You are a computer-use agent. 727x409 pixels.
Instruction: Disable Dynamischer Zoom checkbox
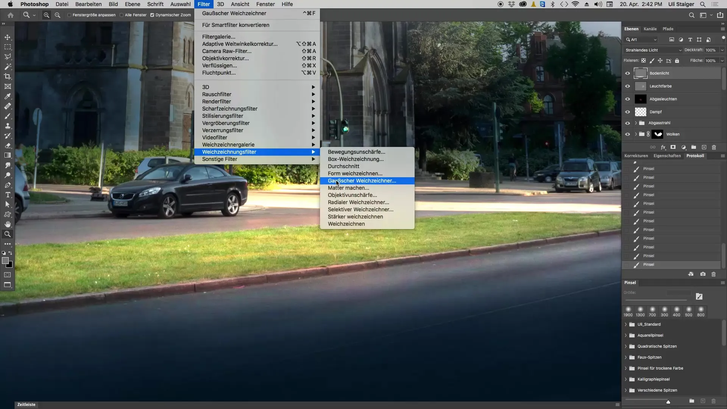pos(152,15)
